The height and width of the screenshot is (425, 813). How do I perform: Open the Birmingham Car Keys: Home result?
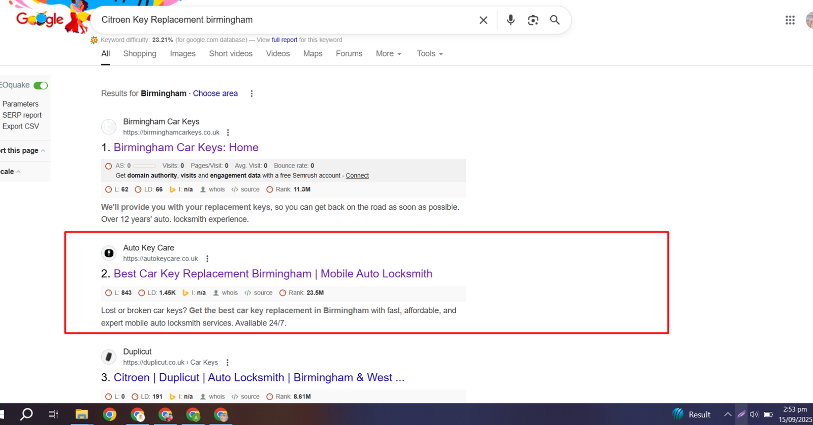pos(186,148)
